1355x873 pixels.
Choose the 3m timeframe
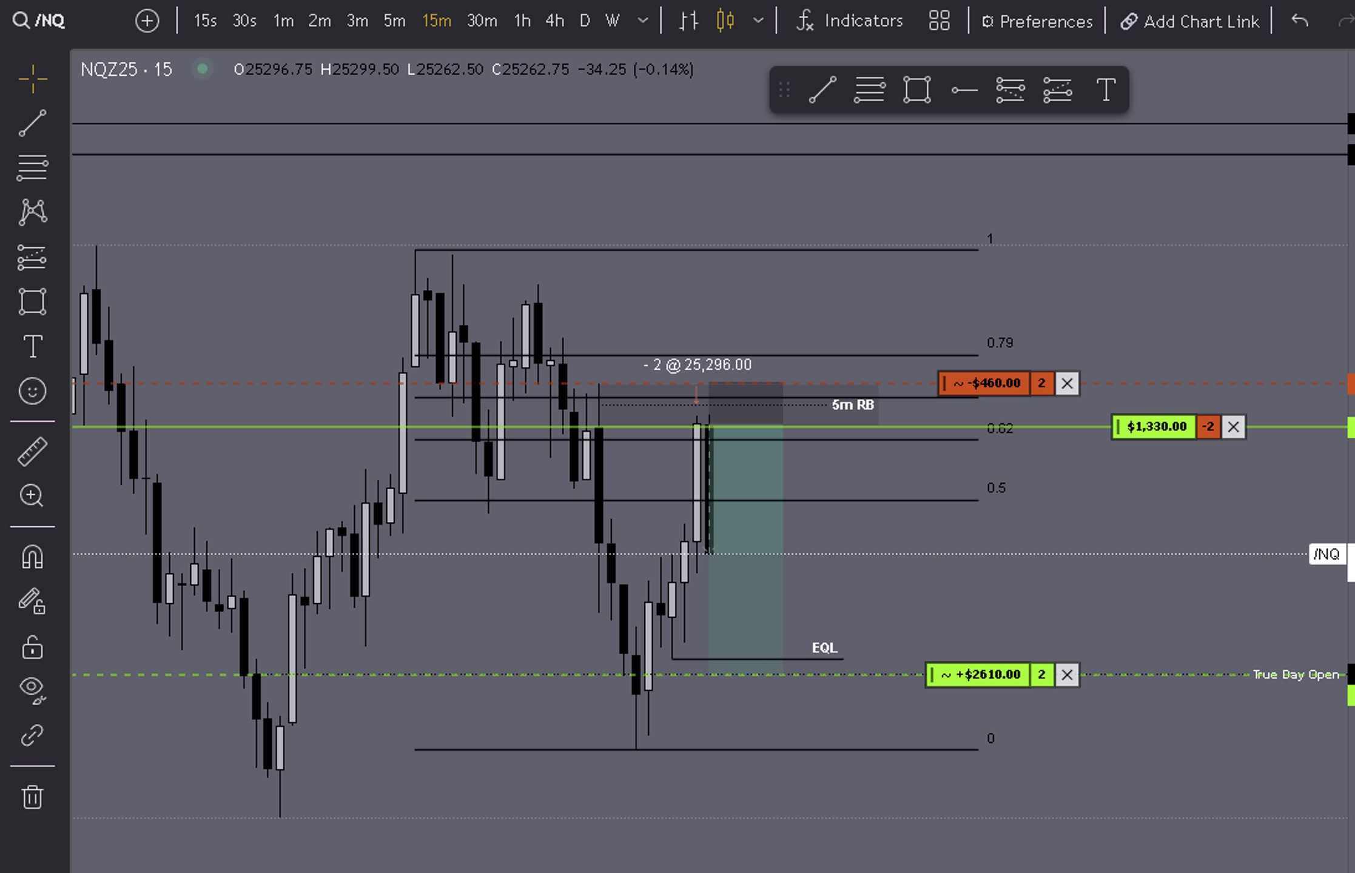357,21
